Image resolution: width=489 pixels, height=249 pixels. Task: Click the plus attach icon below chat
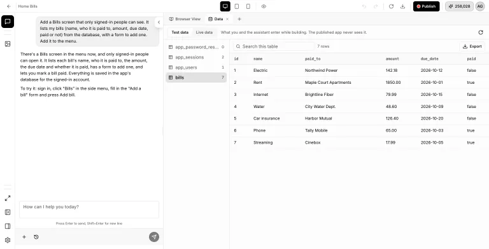pos(24,237)
